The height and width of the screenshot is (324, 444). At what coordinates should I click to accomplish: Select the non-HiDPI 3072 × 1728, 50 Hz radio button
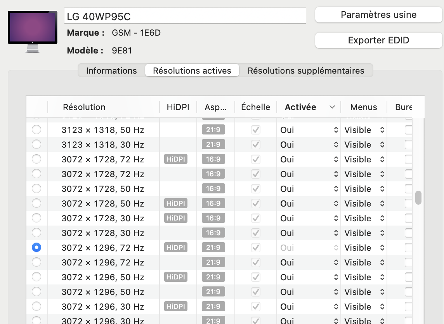click(x=36, y=188)
